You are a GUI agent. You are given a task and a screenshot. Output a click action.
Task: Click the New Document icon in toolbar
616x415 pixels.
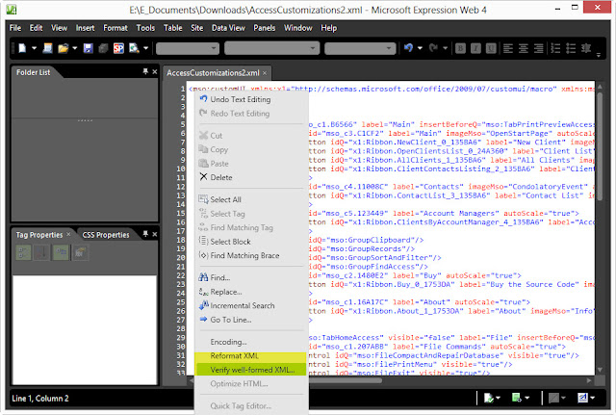22,48
